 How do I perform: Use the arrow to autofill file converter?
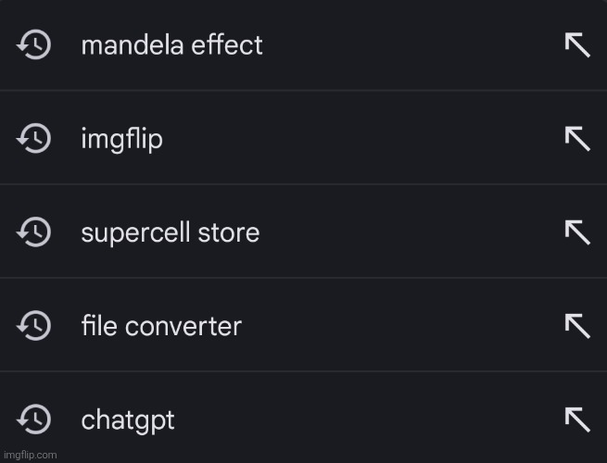tap(577, 325)
